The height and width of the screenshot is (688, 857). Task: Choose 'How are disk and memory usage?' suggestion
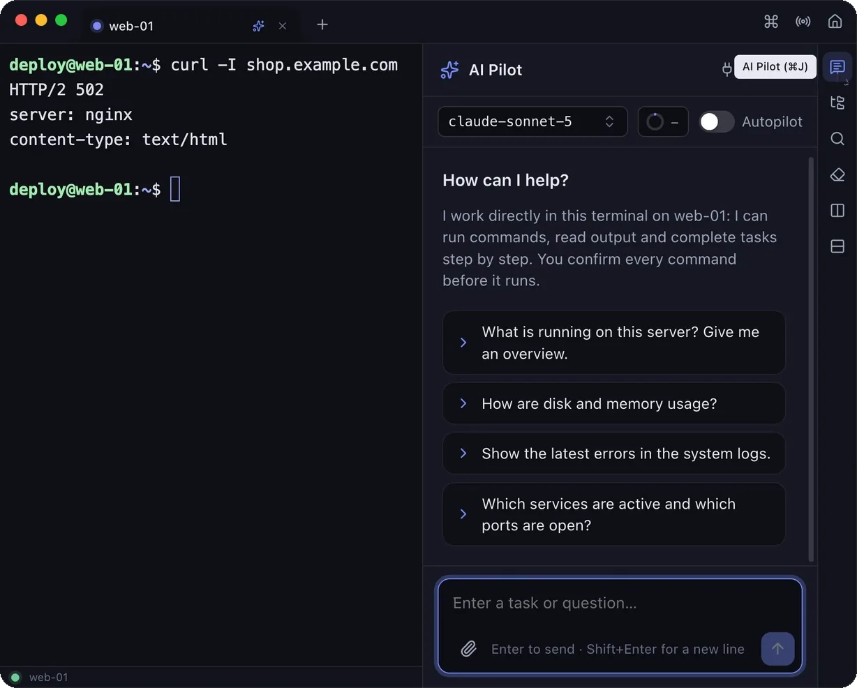pyautogui.click(x=614, y=403)
